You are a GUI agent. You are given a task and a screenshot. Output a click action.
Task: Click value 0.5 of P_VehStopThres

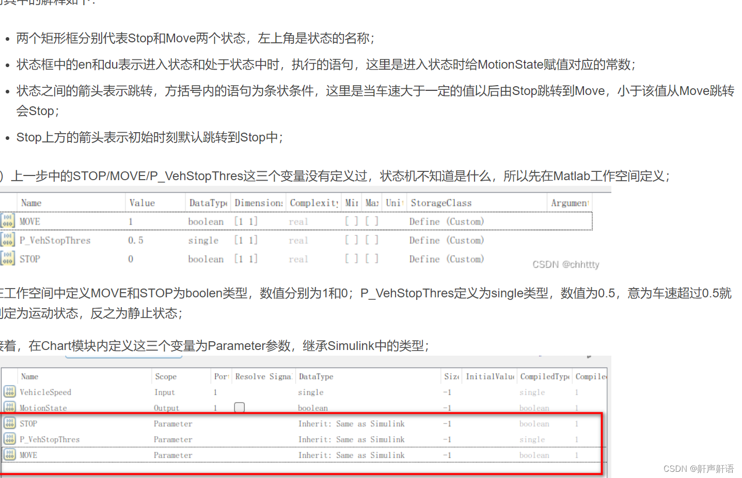pyautogui.click(x=136, y=240)
